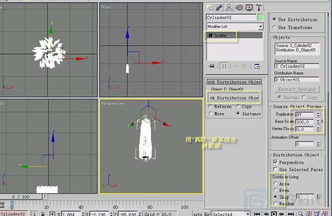Open the Display panel tab
The image size is (332, 216).
(x=249, y=8)
